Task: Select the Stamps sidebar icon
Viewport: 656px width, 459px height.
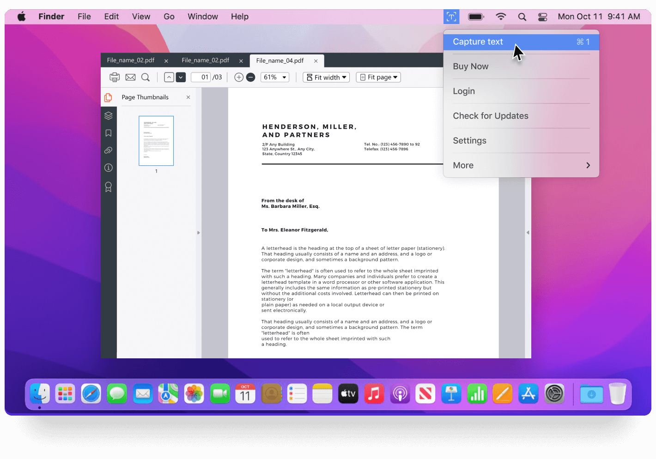Action: click(109, 187)
